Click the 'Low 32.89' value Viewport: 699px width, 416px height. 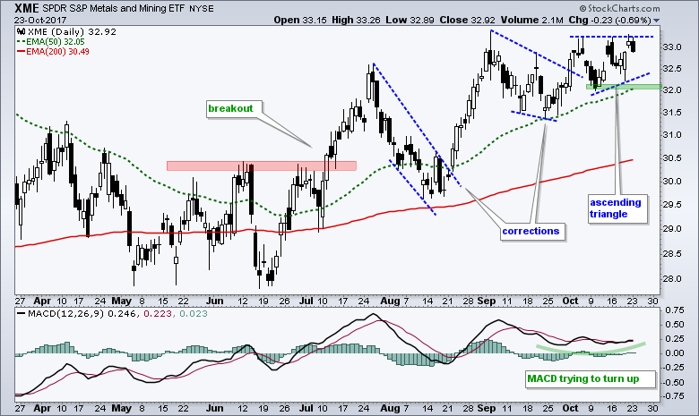410,20
